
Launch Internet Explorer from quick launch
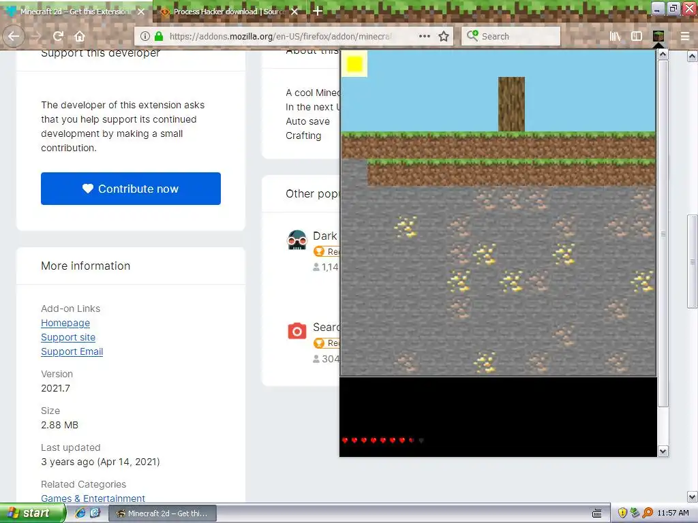[80, 513]
